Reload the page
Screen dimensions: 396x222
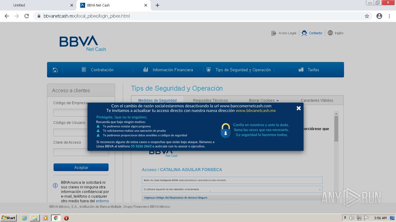pos(27,16)
